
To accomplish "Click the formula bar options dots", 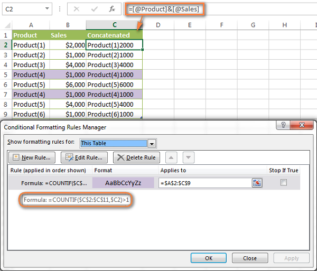I will click(60, 9).
